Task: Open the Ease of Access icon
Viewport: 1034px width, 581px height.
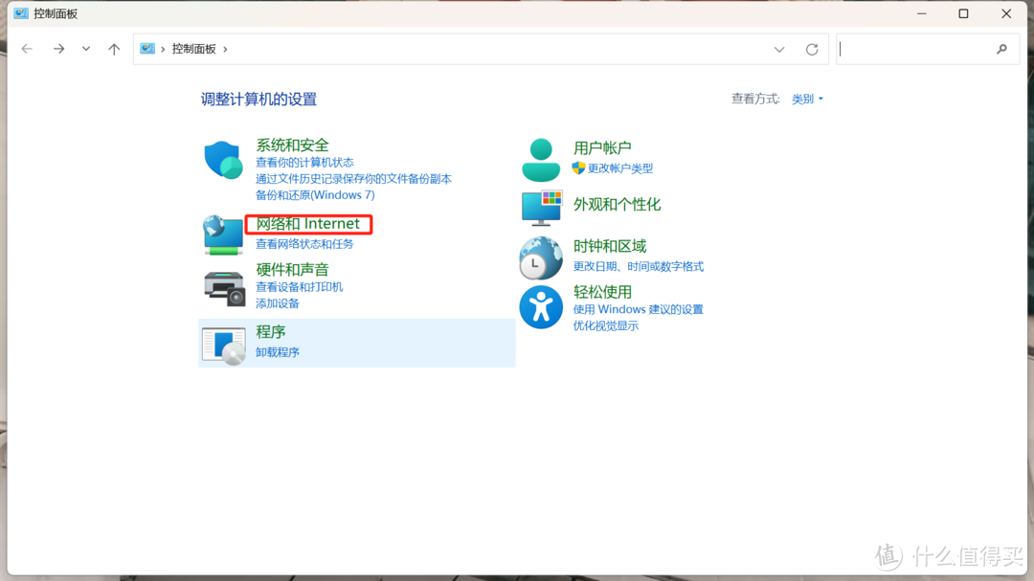Action: (541, 307)
